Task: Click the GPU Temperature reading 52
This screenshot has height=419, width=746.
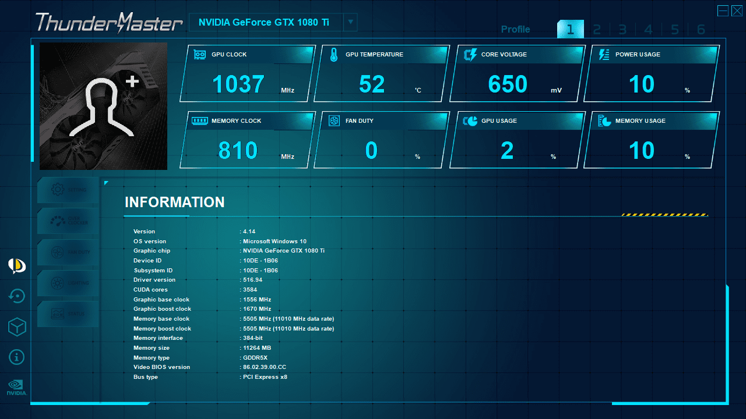Action: point(372,84)
